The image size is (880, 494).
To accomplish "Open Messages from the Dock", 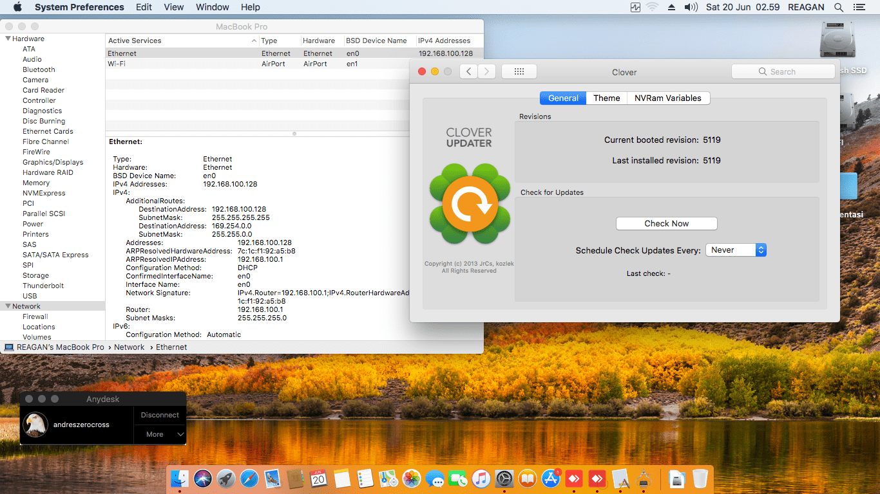I will pos(435,479).
